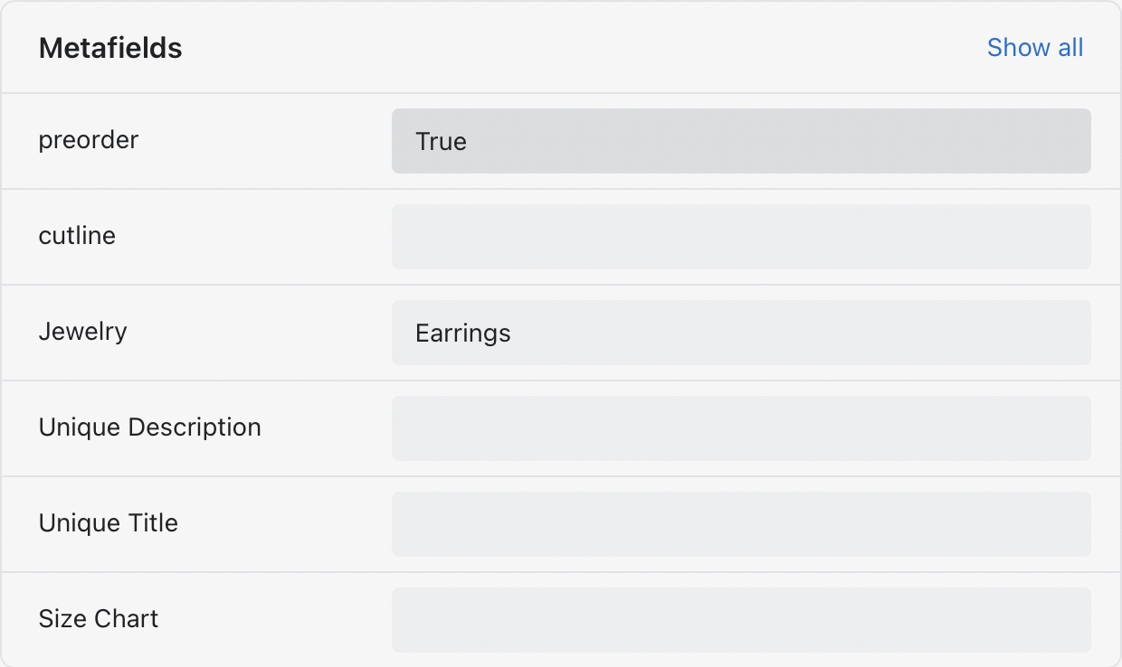
Task: Click the Metafields heading
Action: [110, 48]
